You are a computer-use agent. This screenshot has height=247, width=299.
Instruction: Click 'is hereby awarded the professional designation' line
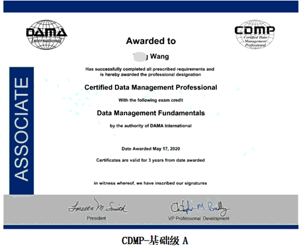point(151,75)
